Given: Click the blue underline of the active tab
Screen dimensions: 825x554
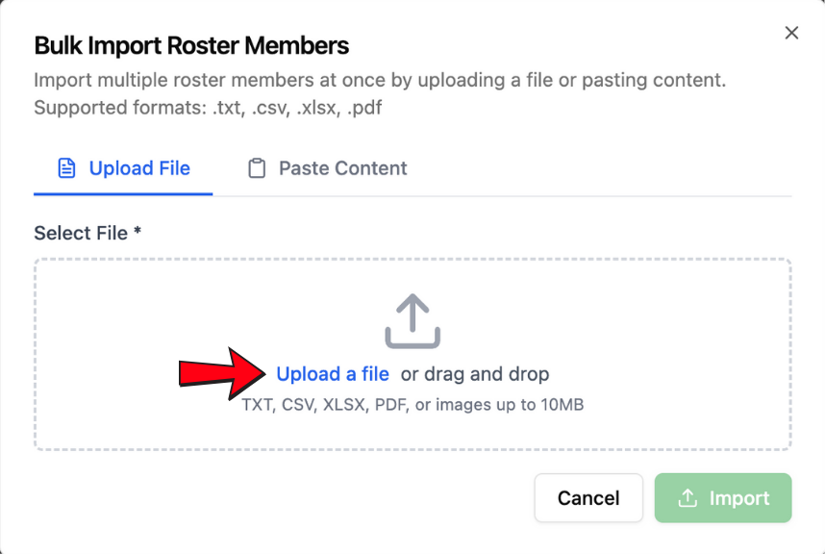Looking at the screenshot, I should (x=122, y=192).
